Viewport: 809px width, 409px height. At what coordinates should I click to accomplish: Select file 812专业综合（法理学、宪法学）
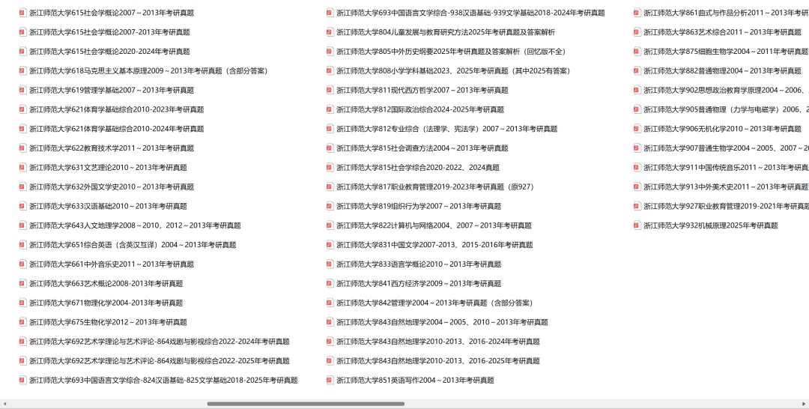[442, 129]
